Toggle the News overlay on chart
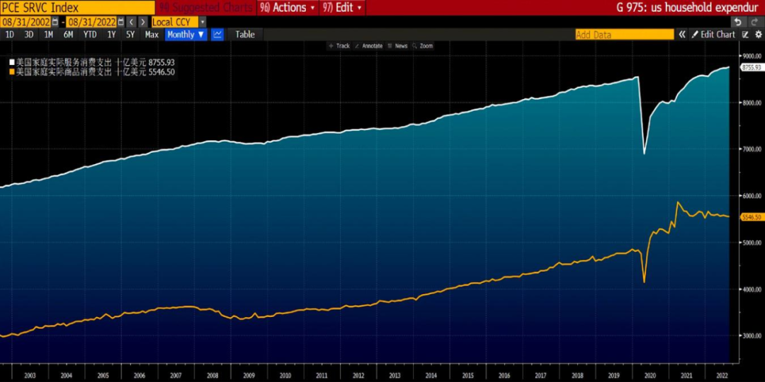This screenshot has width=765, height=382. [x=397, y=46]
